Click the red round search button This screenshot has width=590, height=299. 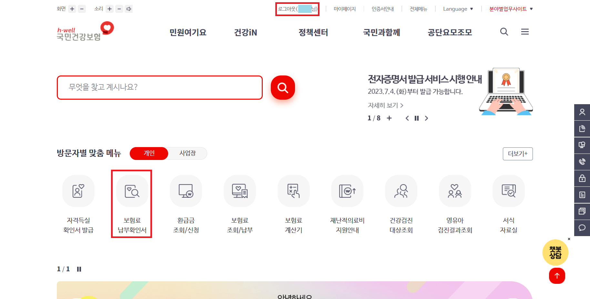pos(283,87)
